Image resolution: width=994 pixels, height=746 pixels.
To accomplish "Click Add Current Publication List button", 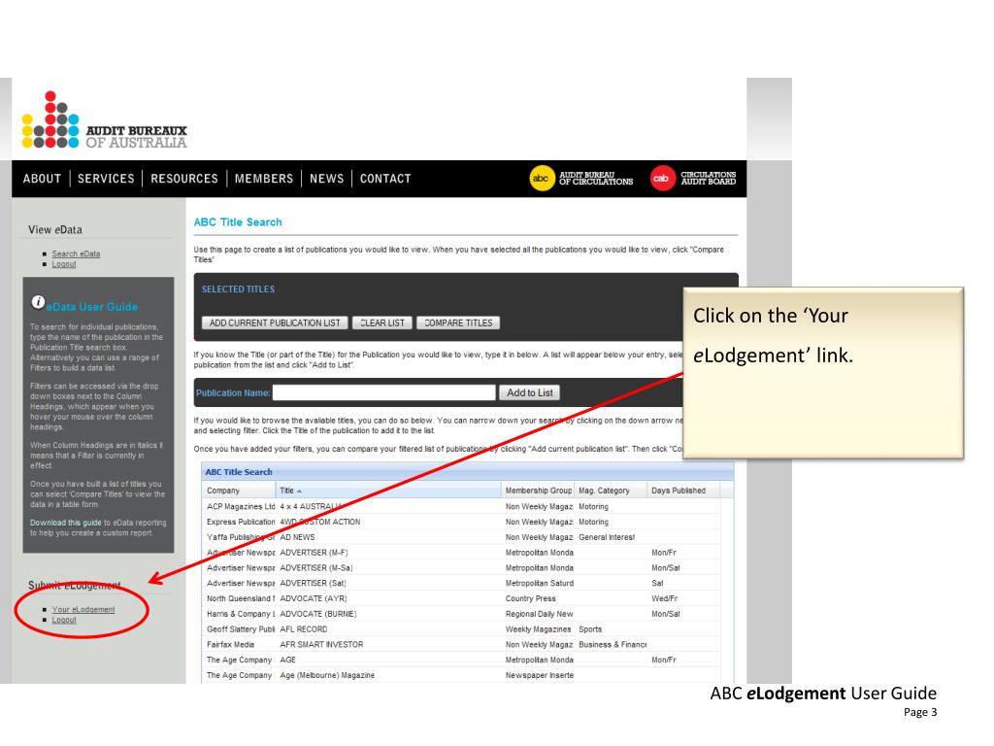I will 275,322.
